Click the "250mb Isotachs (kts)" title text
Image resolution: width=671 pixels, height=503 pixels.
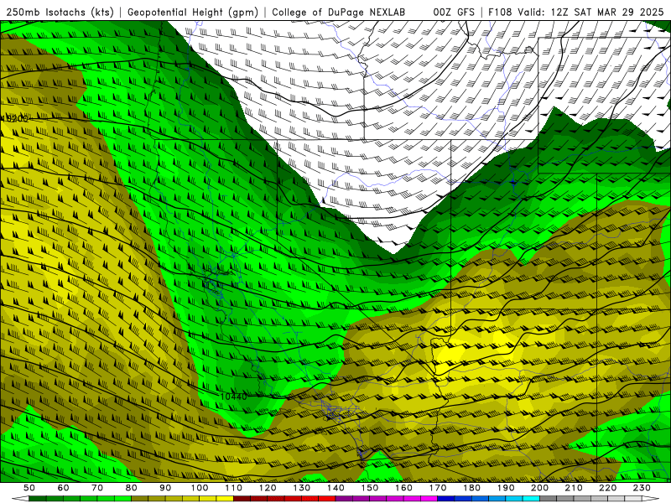[60, 13]
